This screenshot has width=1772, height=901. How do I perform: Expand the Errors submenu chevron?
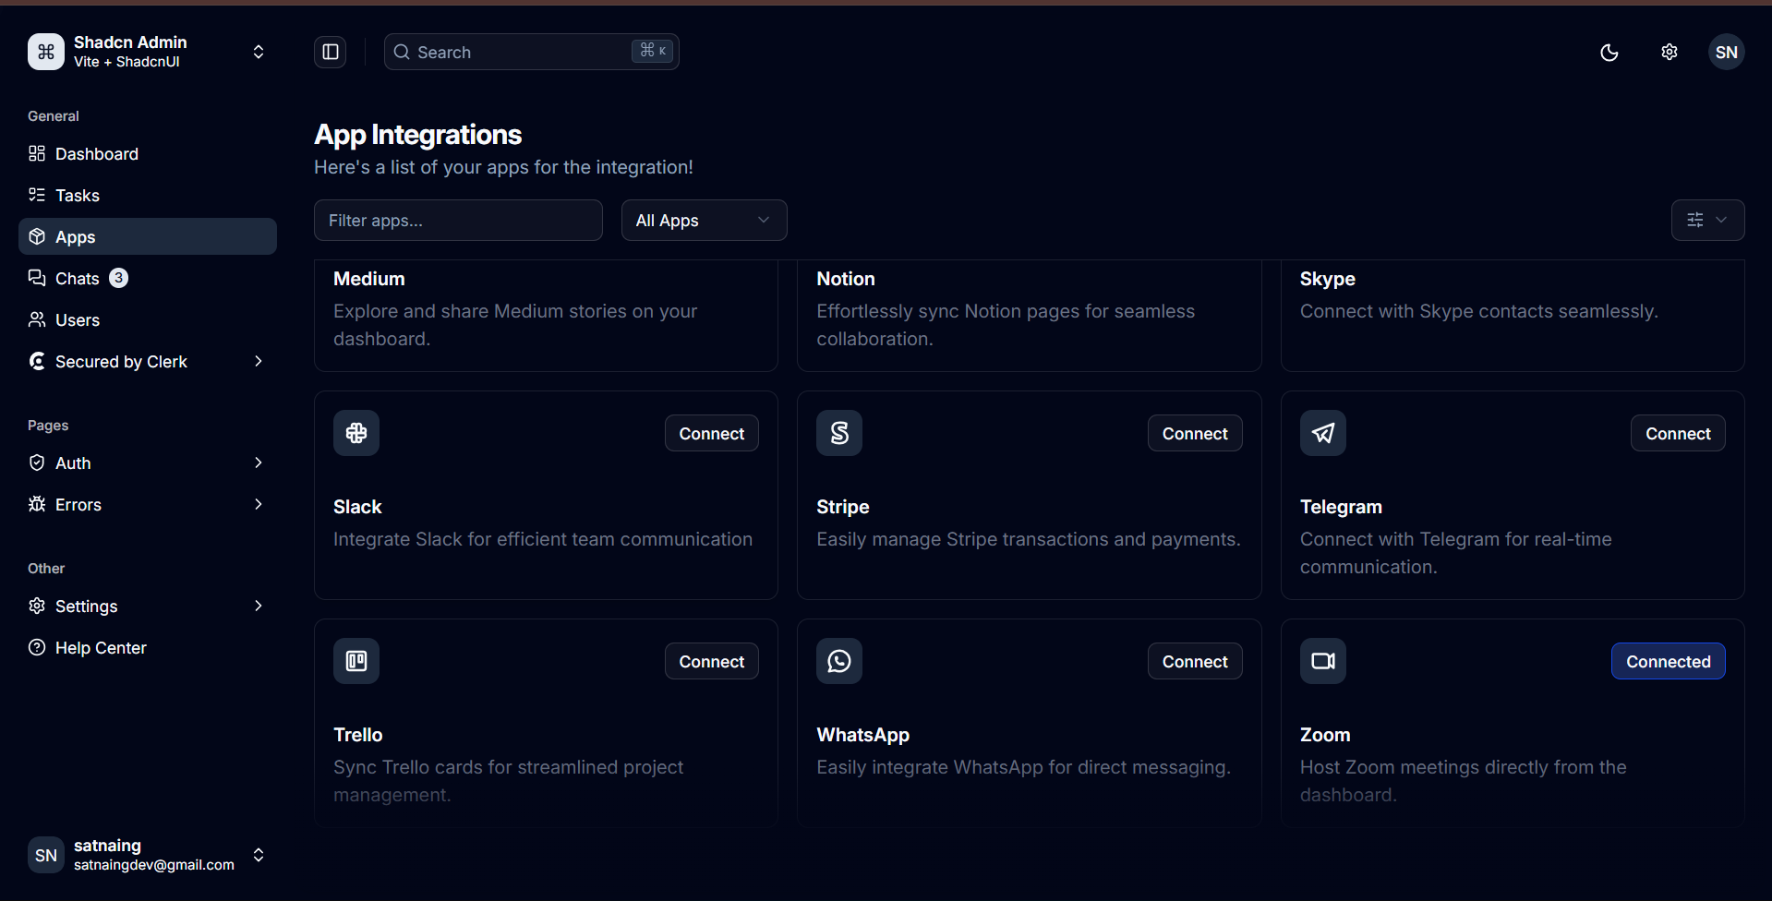pos(259,504)
